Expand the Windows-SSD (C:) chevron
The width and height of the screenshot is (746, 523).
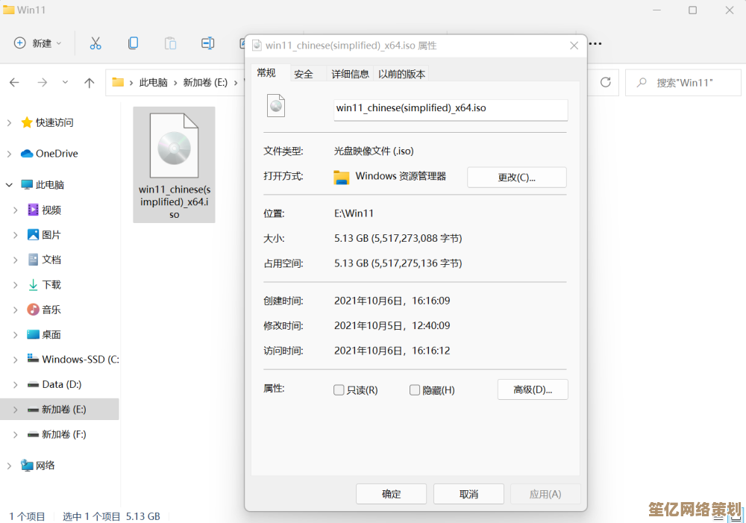15,360
